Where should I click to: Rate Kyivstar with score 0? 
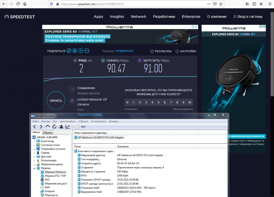click(x=127, y=102)
